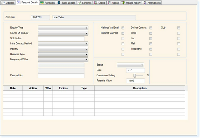Open the Initial Contact Method dropdown
The height and width of the screenshot is (138, 200).
(x=63, y=44)
